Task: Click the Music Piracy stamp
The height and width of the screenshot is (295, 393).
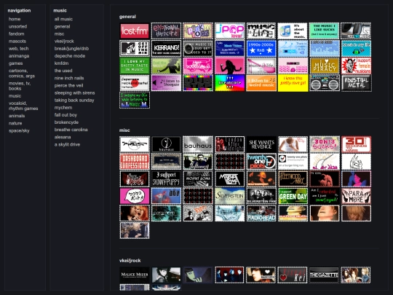Action: point(325,66)
